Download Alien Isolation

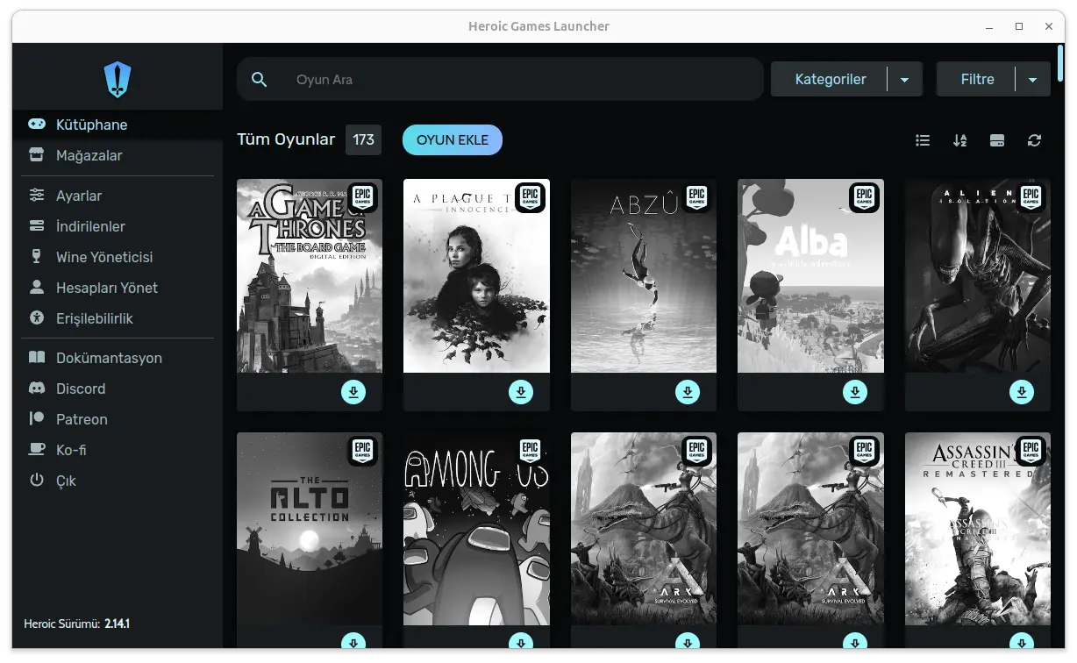(1022, 392)
